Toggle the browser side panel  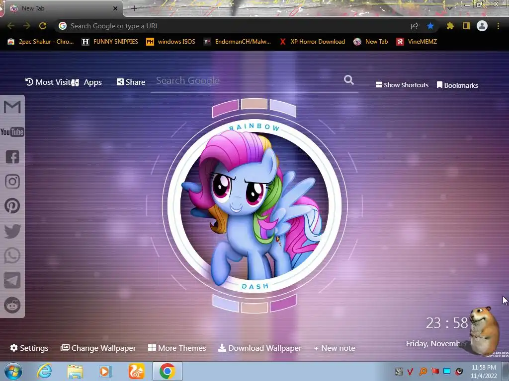pos(466,26)
